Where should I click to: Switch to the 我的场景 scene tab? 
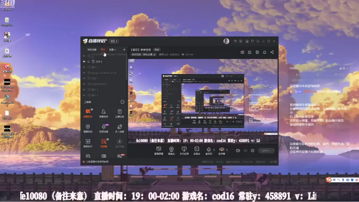(92, 50)
